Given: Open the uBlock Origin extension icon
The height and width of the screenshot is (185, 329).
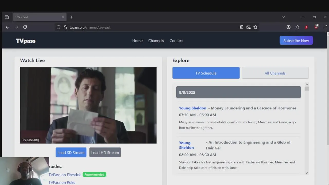Looking at the screenshot, I should [316, 27].
